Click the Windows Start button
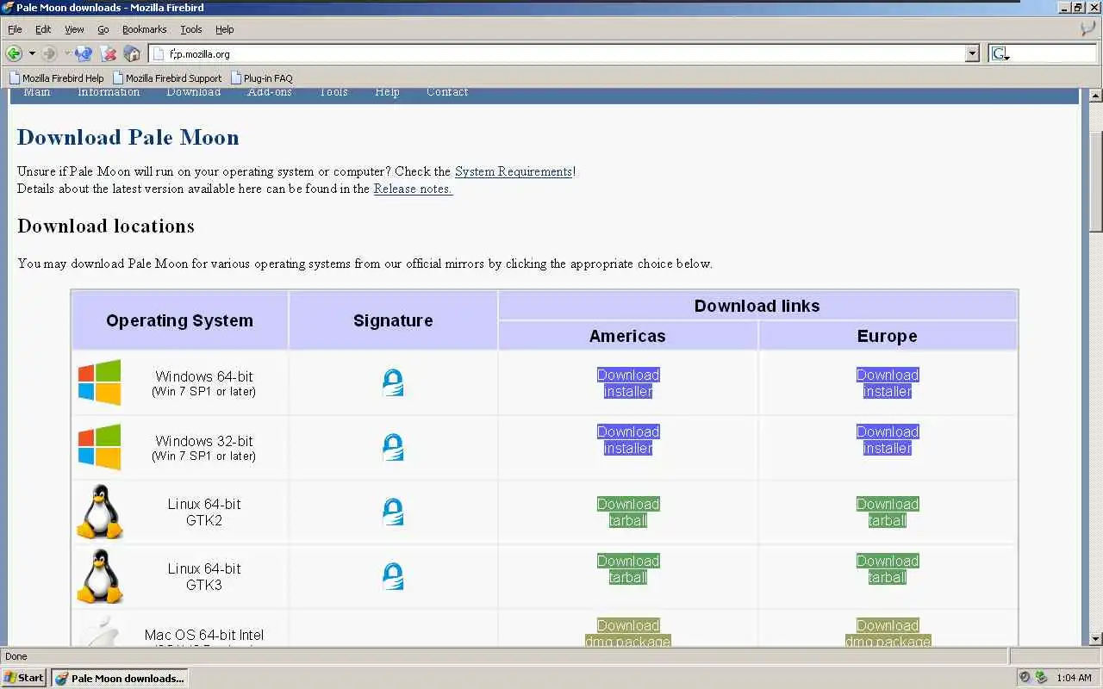Viewport: 1103px width, 689px height. click(24, 678)
